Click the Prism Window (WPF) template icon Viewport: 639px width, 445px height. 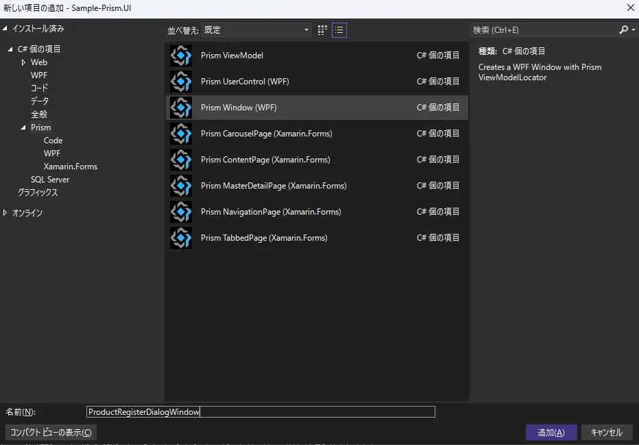[181, 108]
